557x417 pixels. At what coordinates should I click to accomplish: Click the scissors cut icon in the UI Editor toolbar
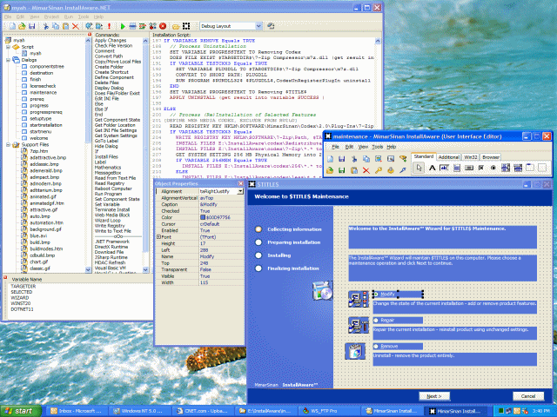[354, 159]
